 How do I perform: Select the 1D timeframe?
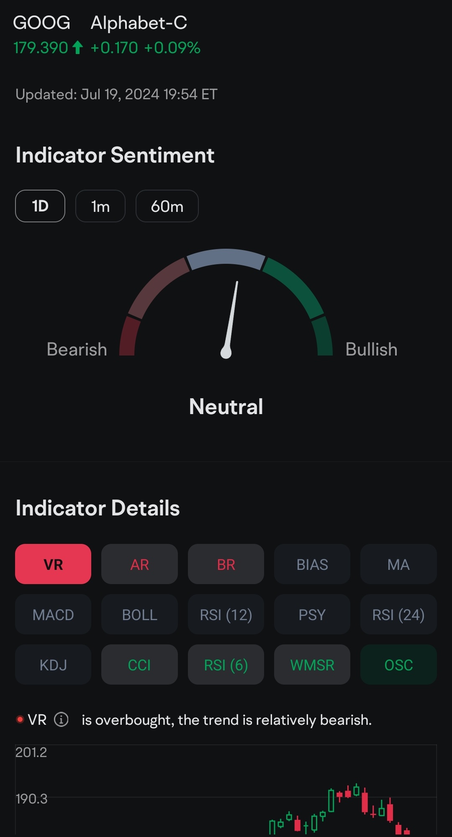[x=40, y=206]
